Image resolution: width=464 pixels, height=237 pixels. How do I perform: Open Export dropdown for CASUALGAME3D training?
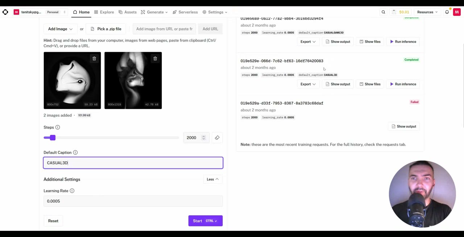pos(308,42)
